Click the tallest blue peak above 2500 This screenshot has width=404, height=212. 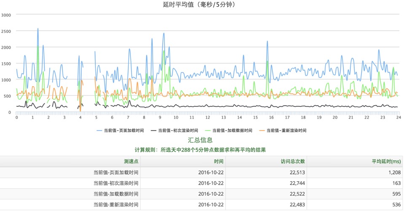click(x=38, y=29)
